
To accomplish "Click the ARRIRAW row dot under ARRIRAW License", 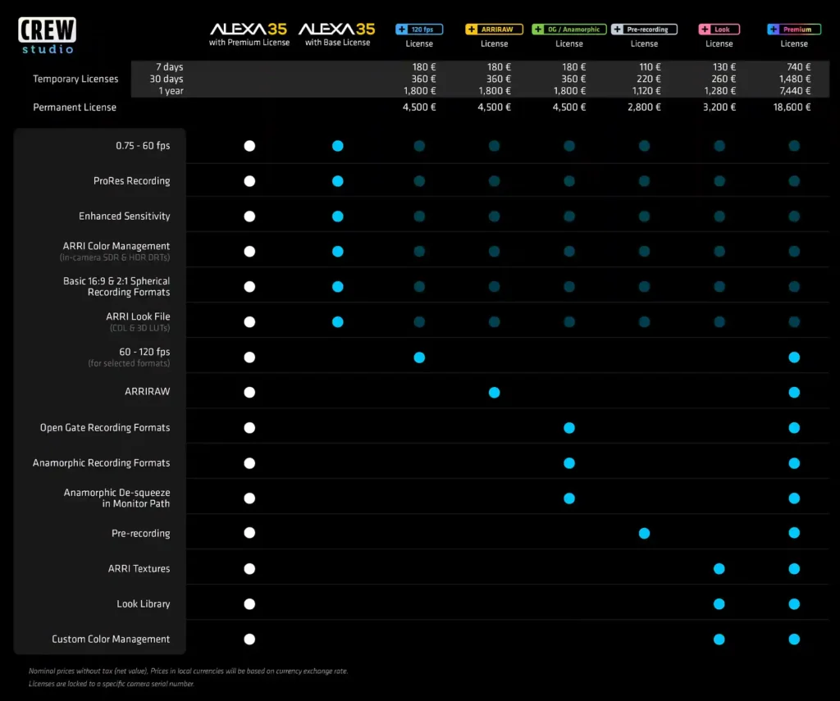I will click(x=495, y=393).
